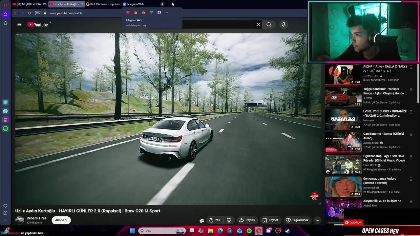Click the video player to pause
The image size is (420, 236).
(x=168, y=119)
